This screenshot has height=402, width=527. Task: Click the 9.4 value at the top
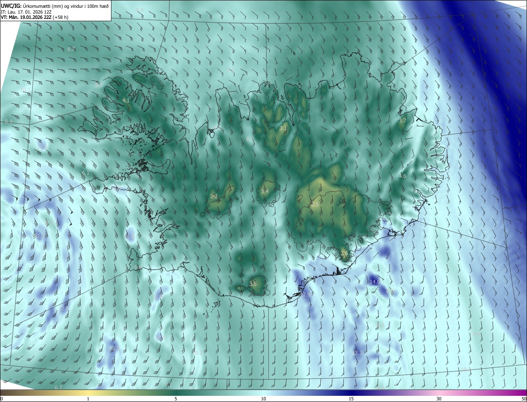(x=140, y=10)
